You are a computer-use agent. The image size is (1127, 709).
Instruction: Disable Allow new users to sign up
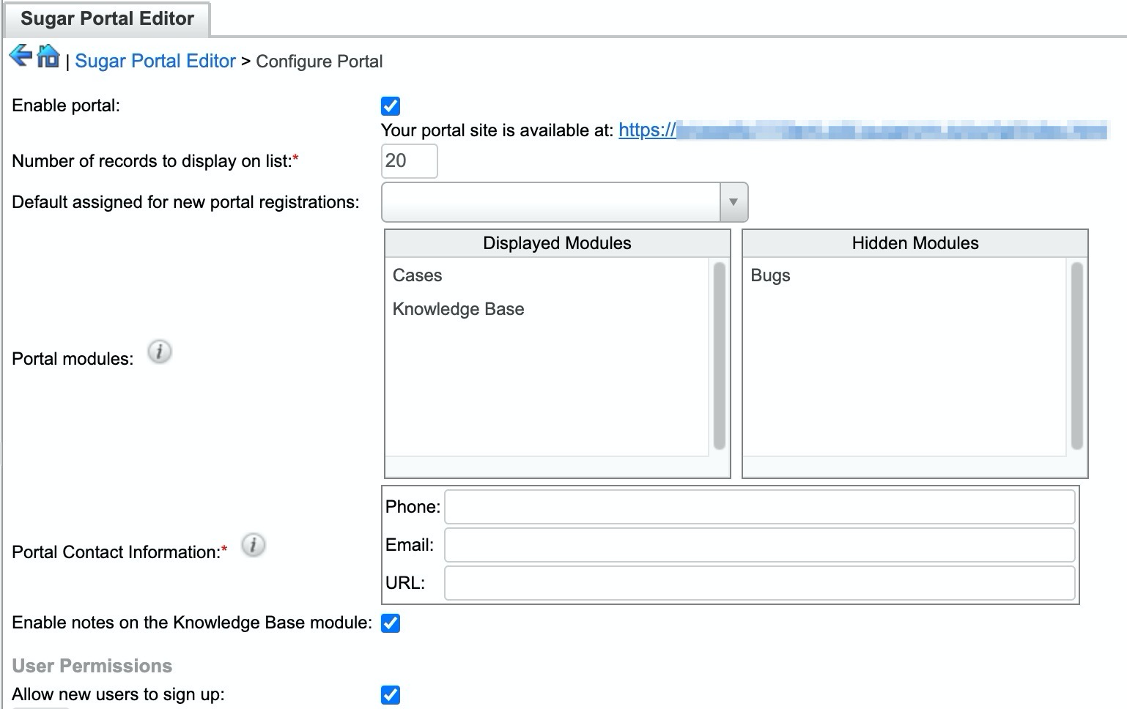[x=391, y=695]
